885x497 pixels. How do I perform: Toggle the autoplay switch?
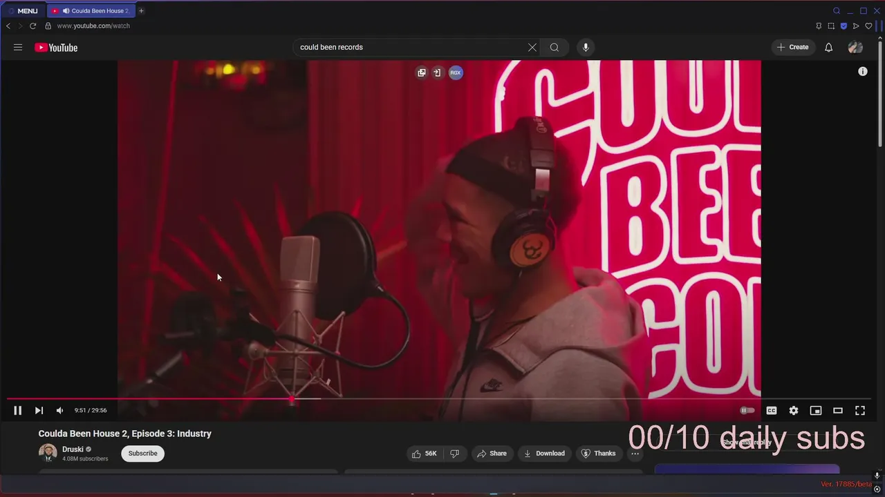point(747,411)
